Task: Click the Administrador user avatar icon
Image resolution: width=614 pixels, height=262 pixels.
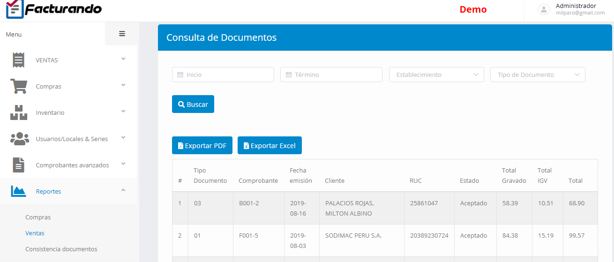Action: click(544, 9)
